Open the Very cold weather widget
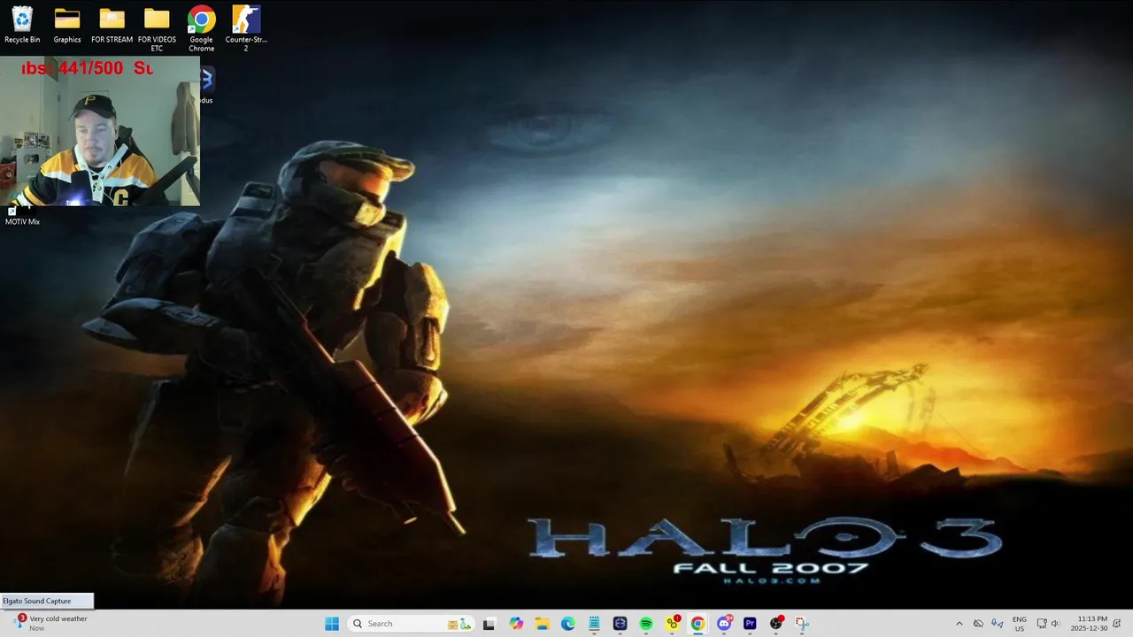 (50, 624)
